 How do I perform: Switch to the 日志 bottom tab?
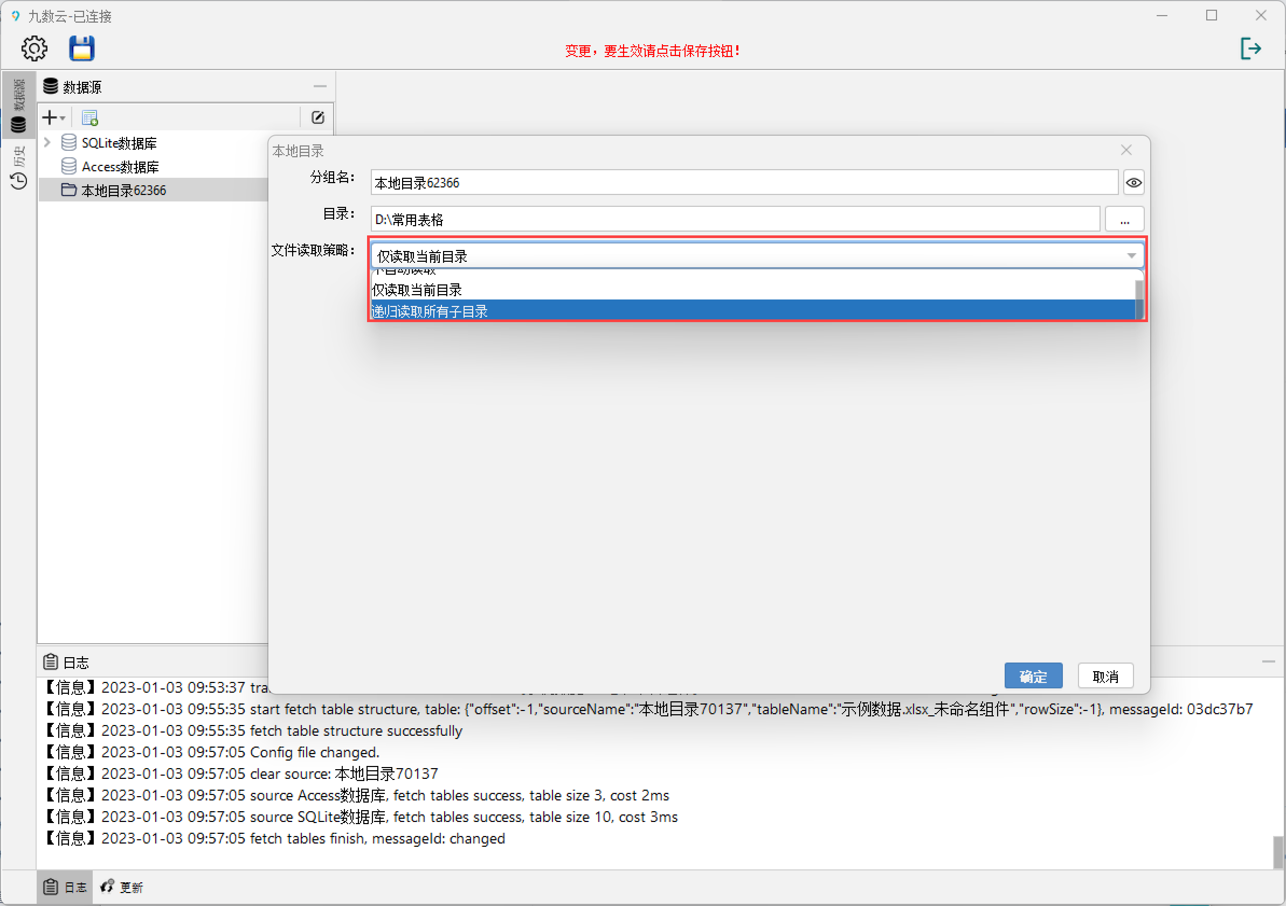click(66, 887)
